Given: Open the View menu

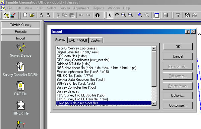Looking at the screenshot, I should [28, 8].
